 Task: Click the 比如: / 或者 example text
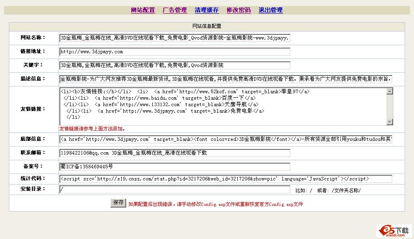(328, 190)
